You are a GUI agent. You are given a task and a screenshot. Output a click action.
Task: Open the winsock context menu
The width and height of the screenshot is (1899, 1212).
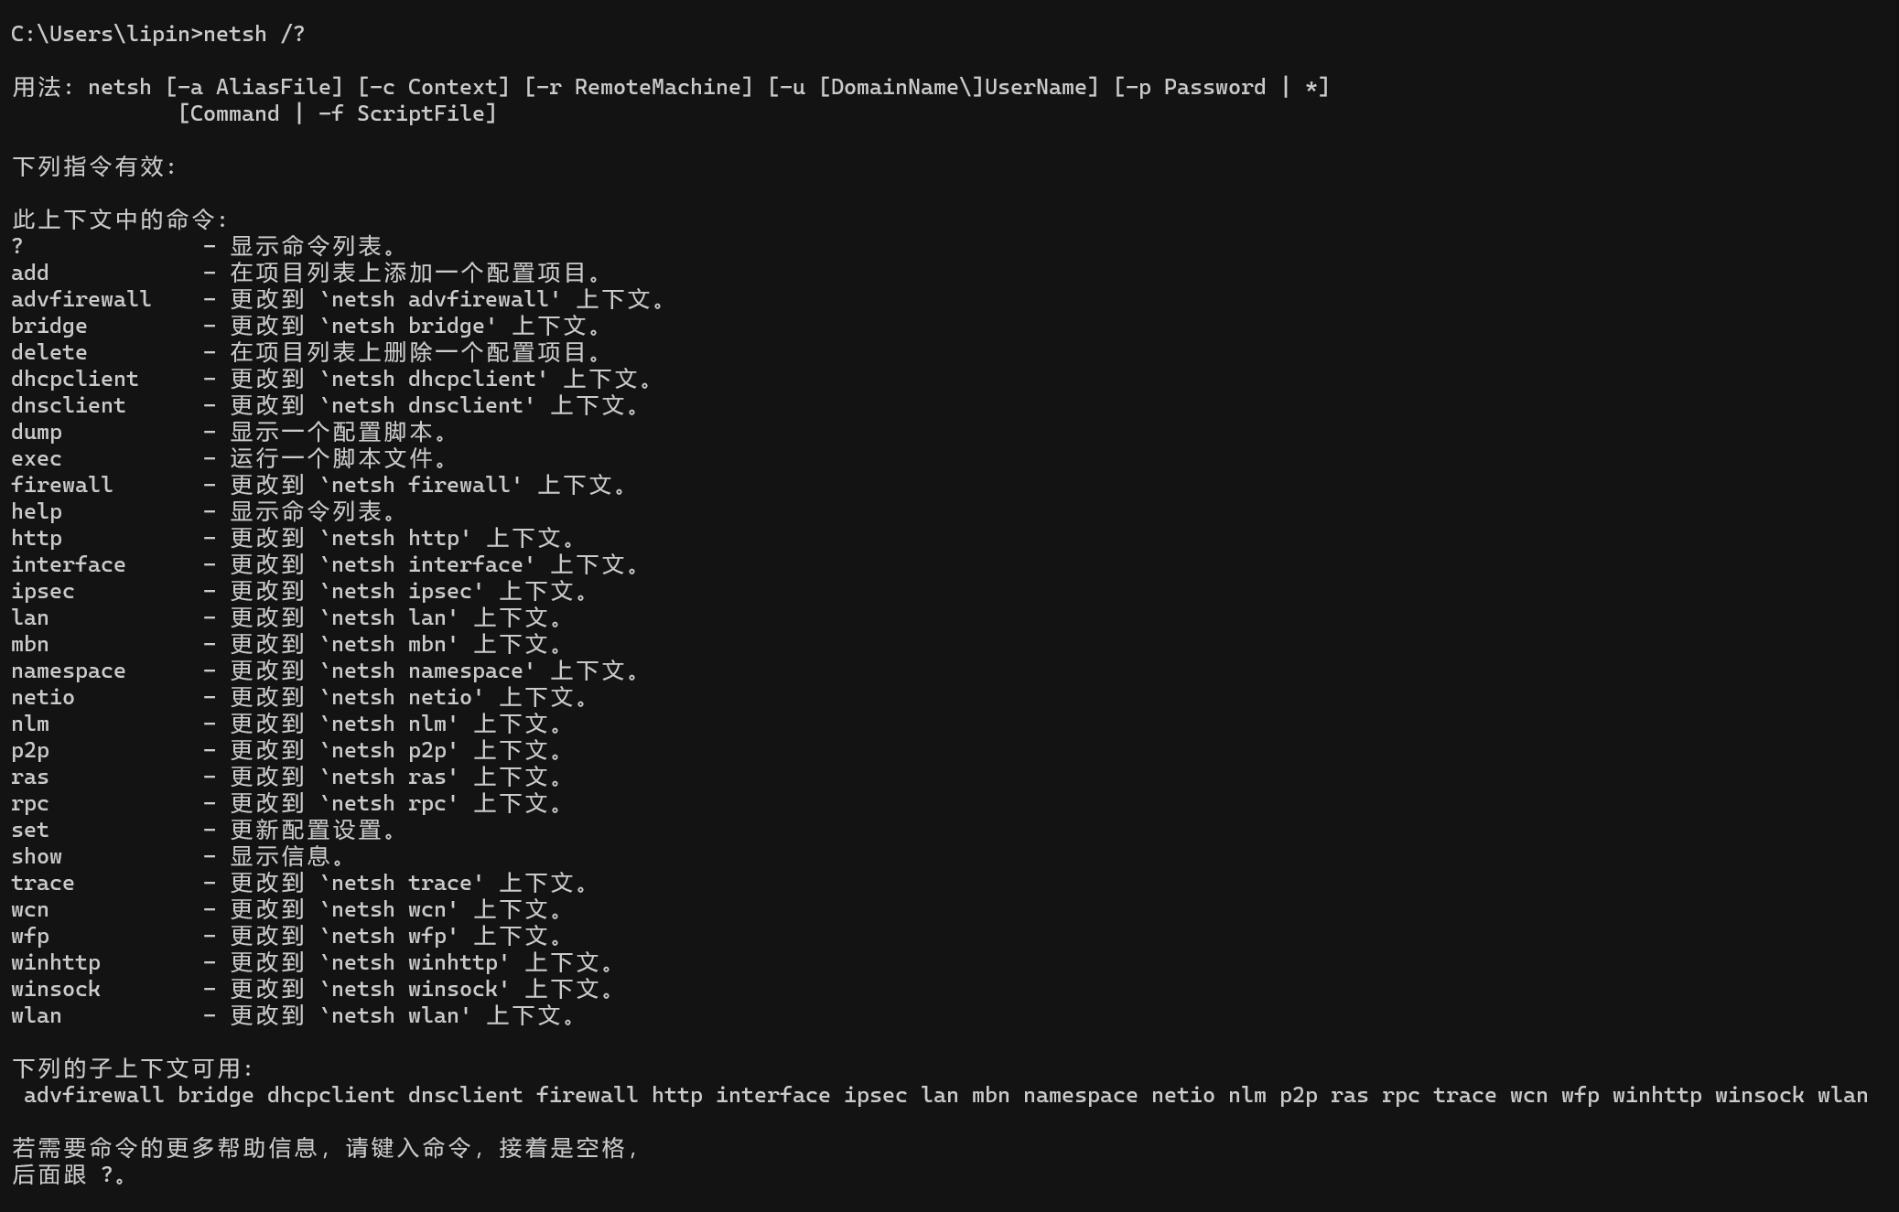54,989
